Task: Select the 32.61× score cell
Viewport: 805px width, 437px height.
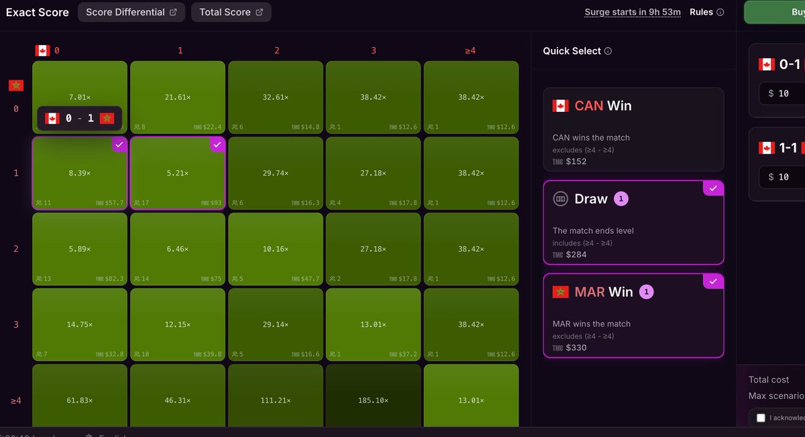Action: pos(276,97)
